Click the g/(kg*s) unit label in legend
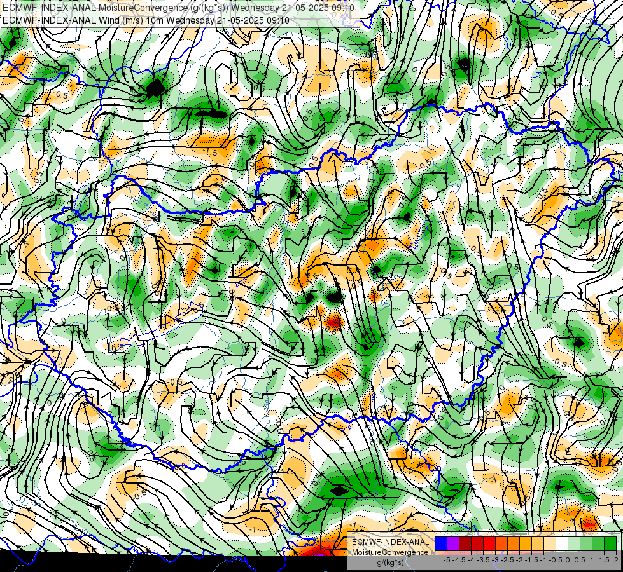 click(391, 562)
